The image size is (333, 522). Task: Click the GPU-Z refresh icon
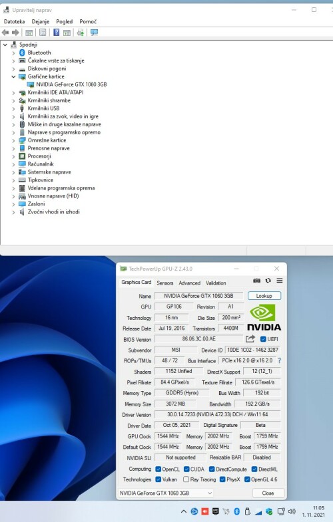[x=268, y=281]
